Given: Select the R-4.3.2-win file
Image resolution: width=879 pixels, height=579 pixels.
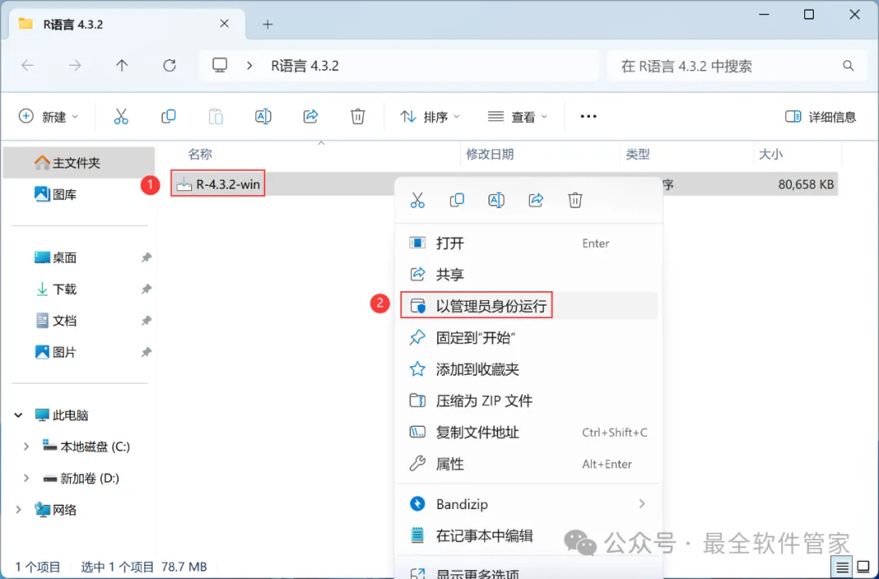Looking at the screenshot, I should (219, 185).
